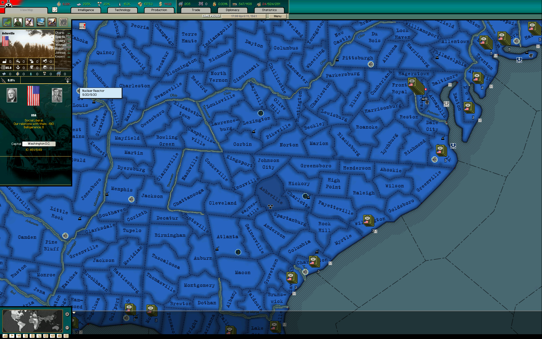
Task: Select the dollar-sign economic map mode
Action: click(25, 336)
